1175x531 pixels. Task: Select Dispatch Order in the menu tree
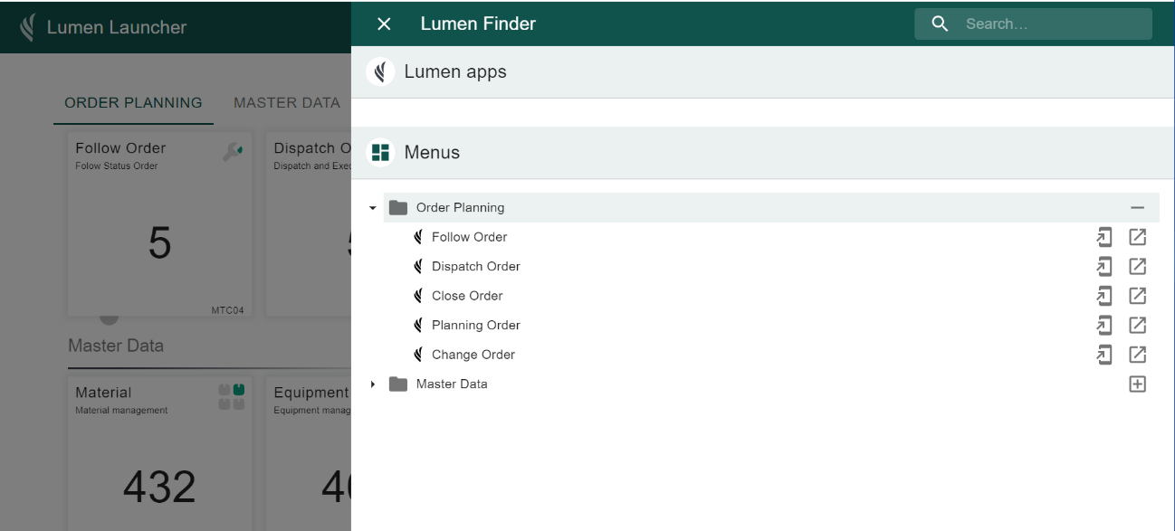(x=476, y=267)
